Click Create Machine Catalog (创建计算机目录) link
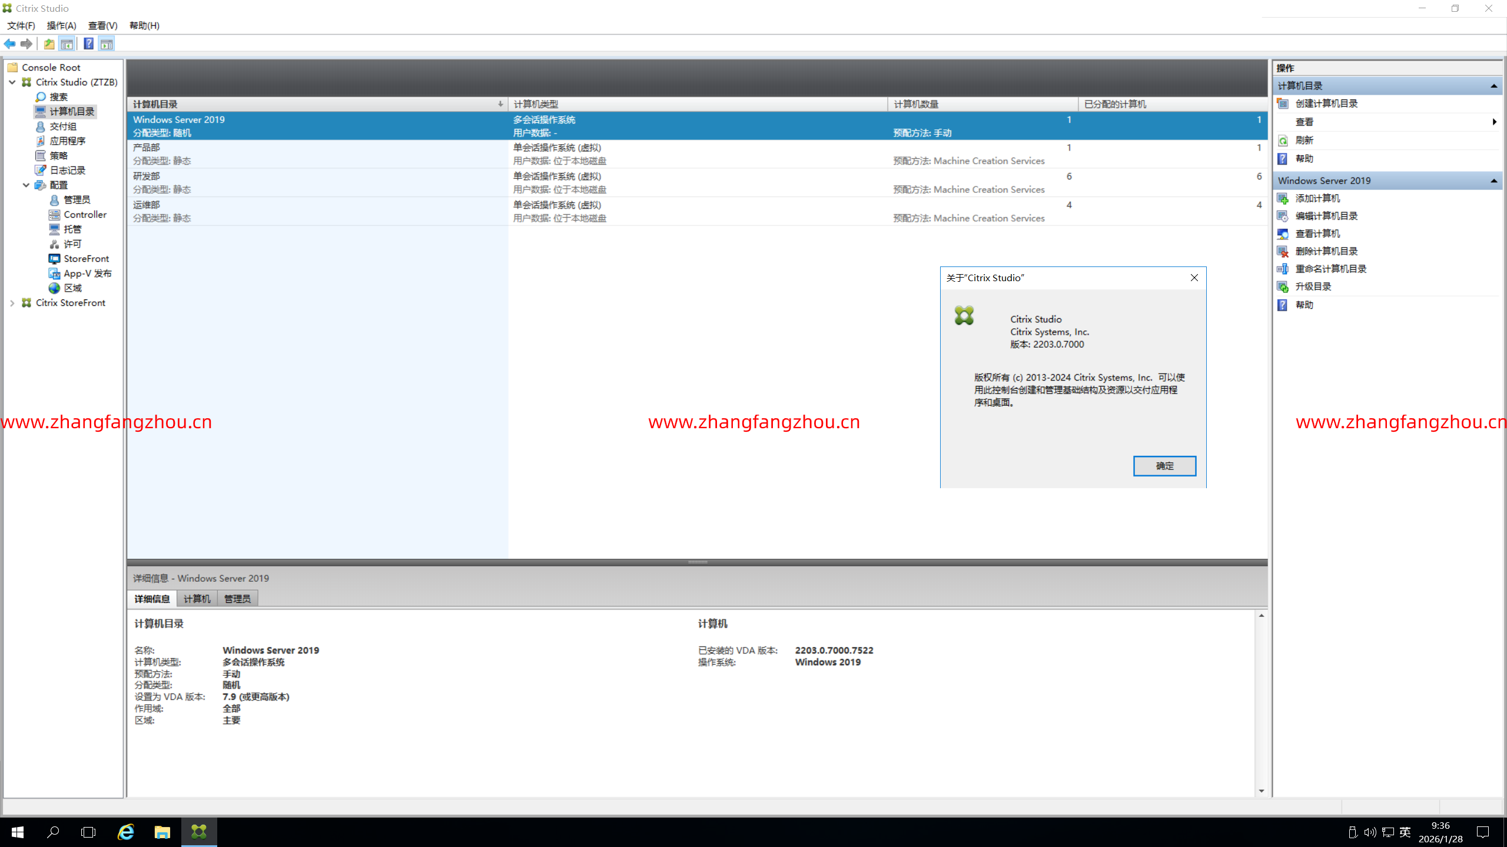 [x=1326, y=104]
